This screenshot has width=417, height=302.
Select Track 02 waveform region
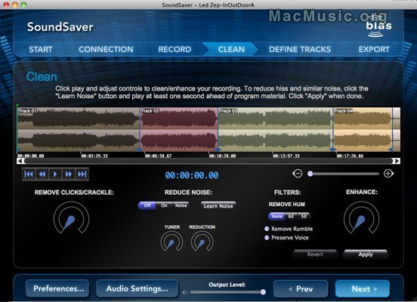click(179, 129)
